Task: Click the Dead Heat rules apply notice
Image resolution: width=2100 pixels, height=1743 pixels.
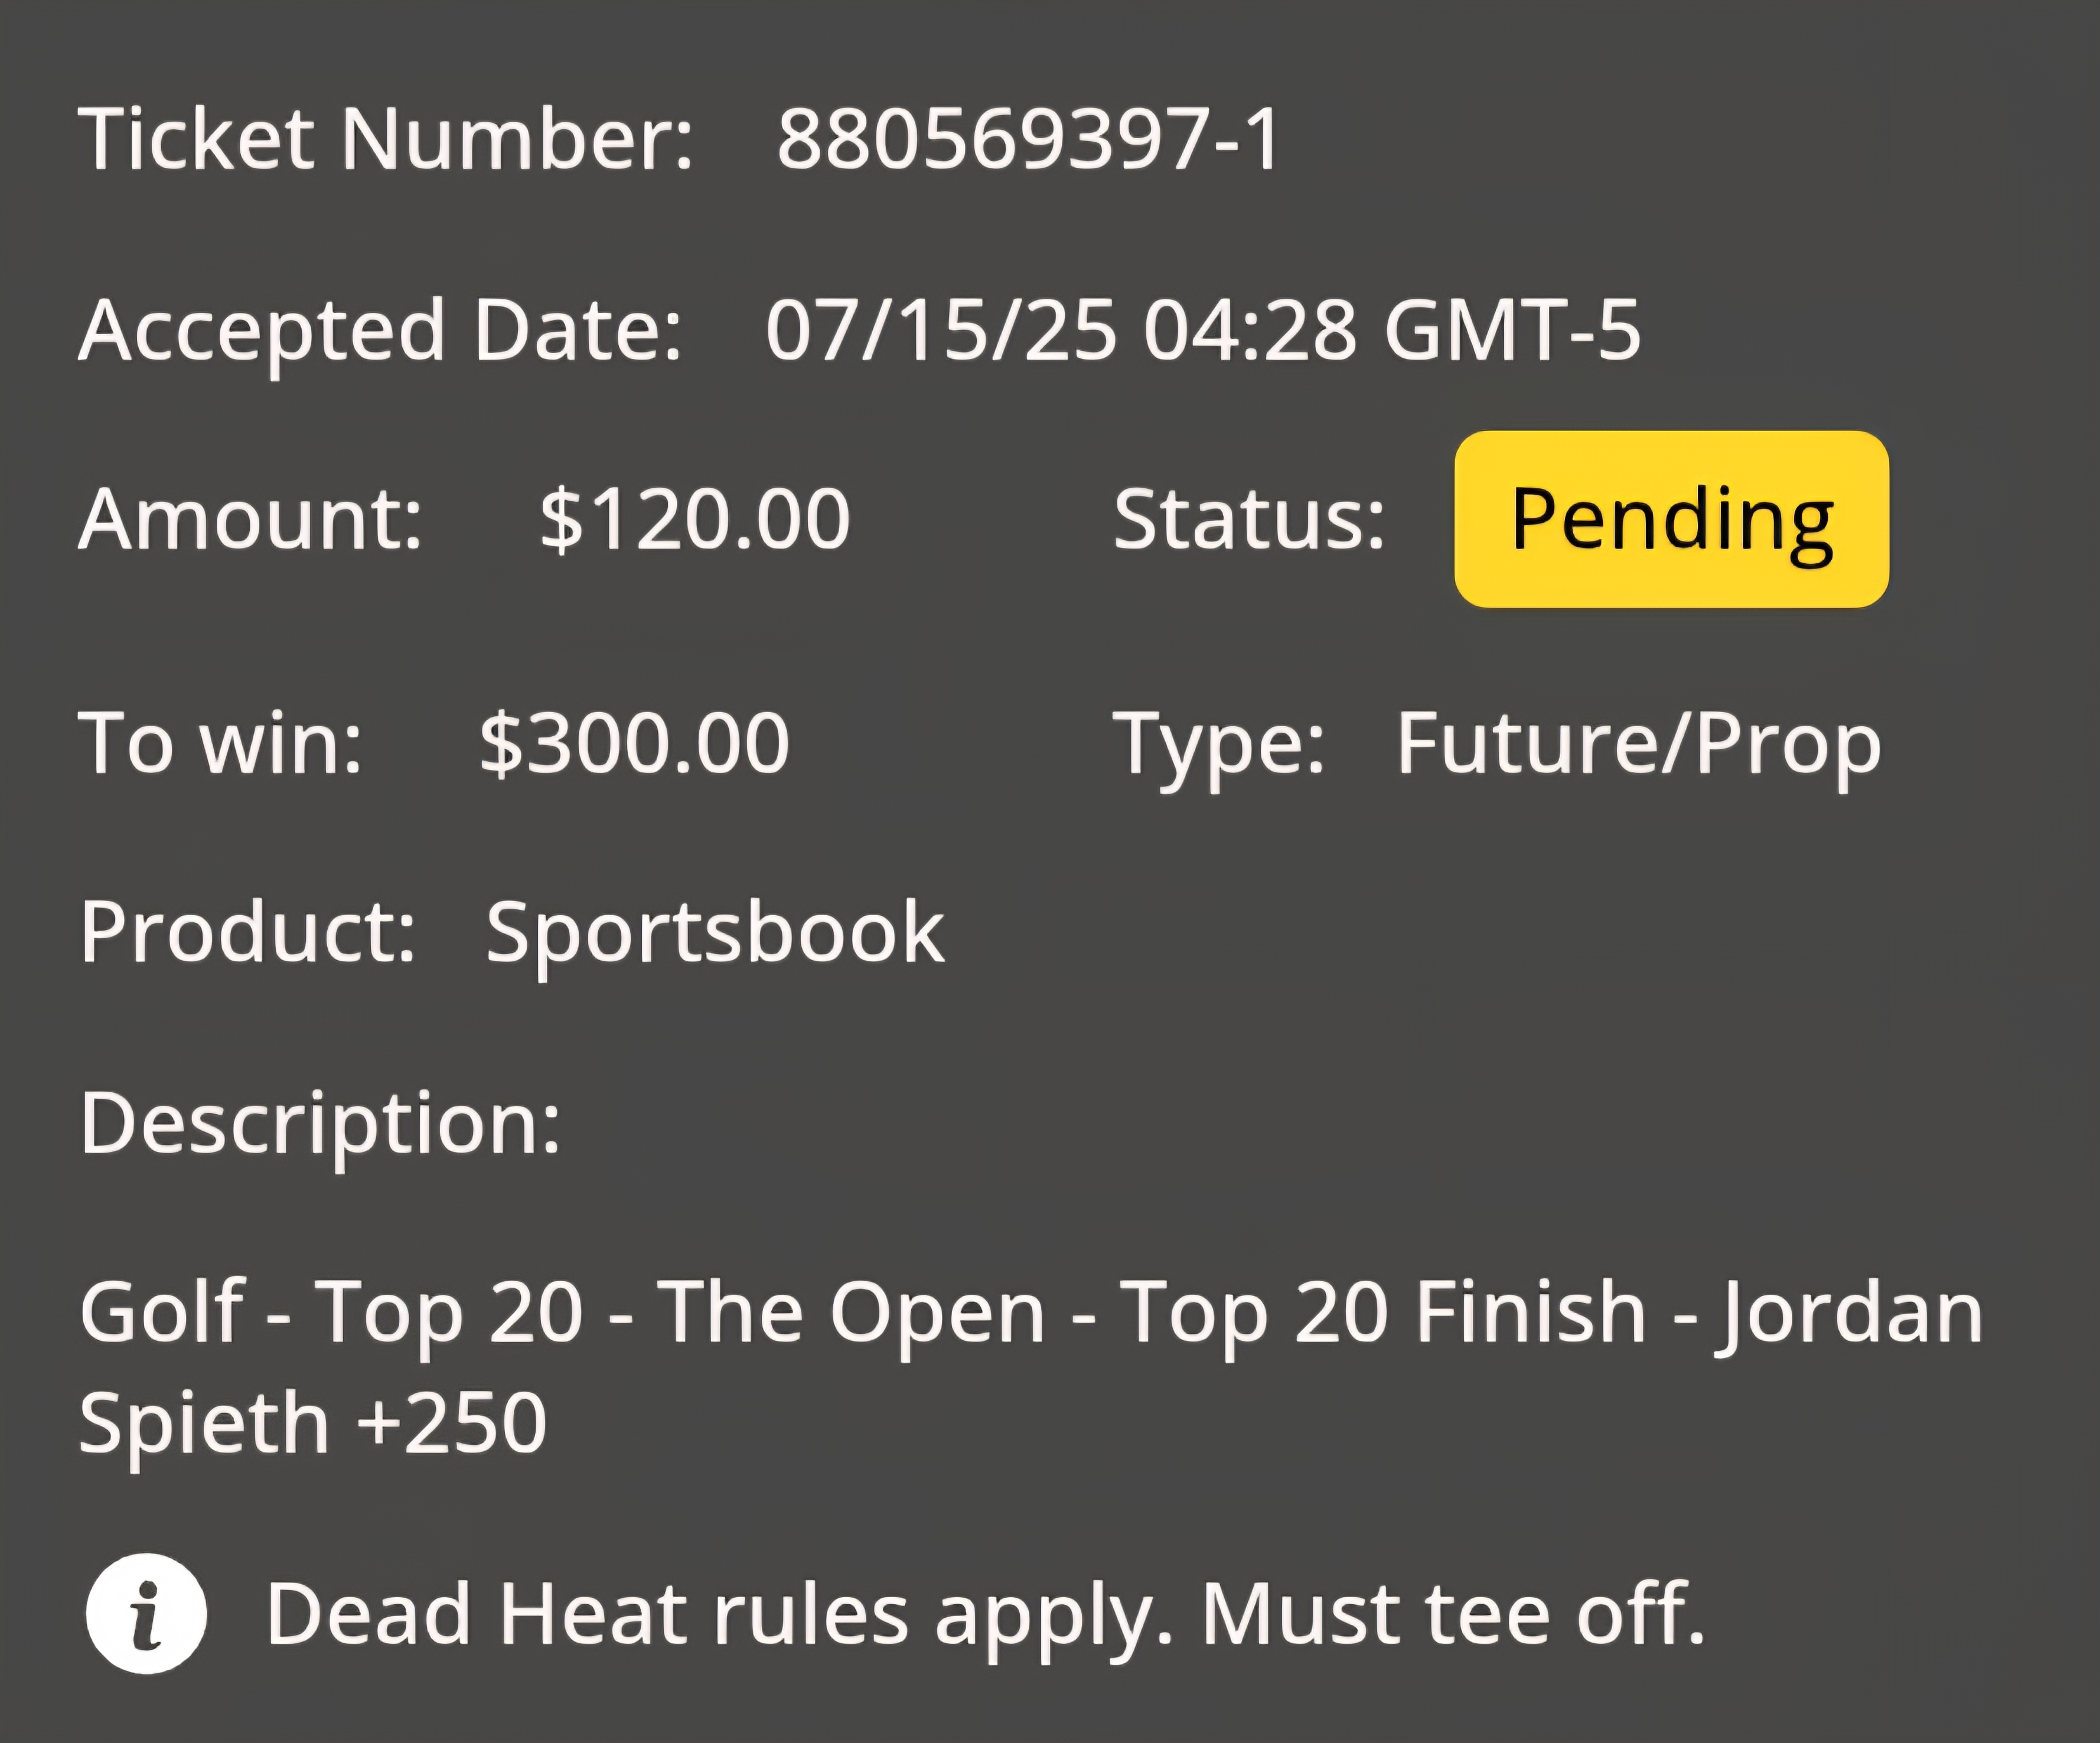Action: 986,1615
